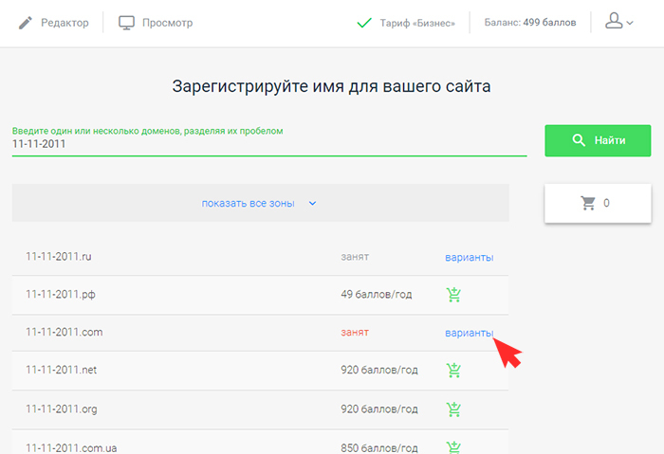Viewport: 664px width, 454px height.
Task: Select the 11-11-2011.net domain name
Action: click(x=62, y=370)
